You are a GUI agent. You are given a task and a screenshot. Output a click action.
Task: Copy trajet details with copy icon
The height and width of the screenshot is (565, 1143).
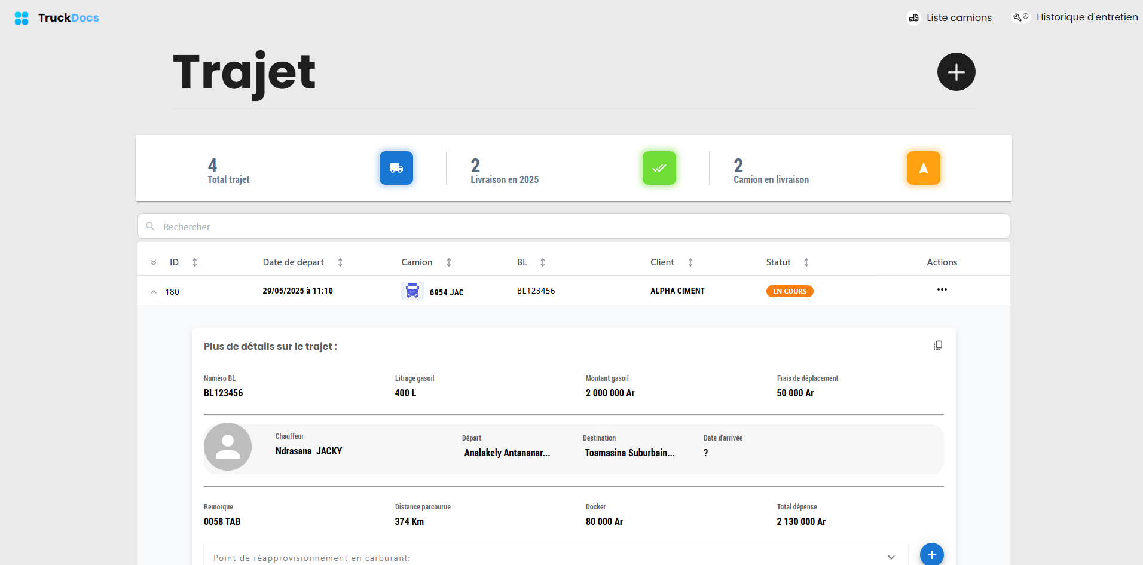click(938, 346)
